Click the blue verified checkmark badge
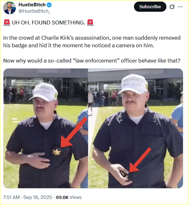The width and height of the screenshot is (189, 205). 49,5
